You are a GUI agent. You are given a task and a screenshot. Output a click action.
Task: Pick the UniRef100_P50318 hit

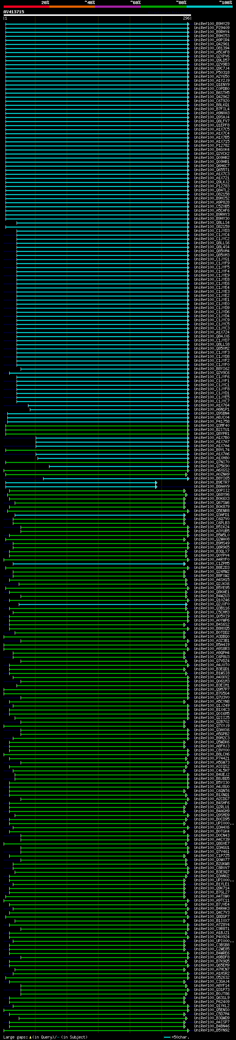pos(212,72)
